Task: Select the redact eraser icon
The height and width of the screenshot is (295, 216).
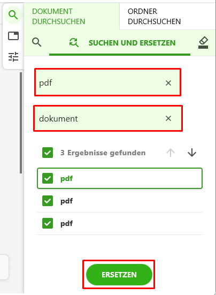Action: (203, 43)
